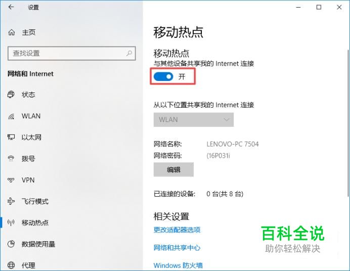Open the WLAN sharing source dropdown
This screenshot has height=271, width=350.
click(194, 120)
